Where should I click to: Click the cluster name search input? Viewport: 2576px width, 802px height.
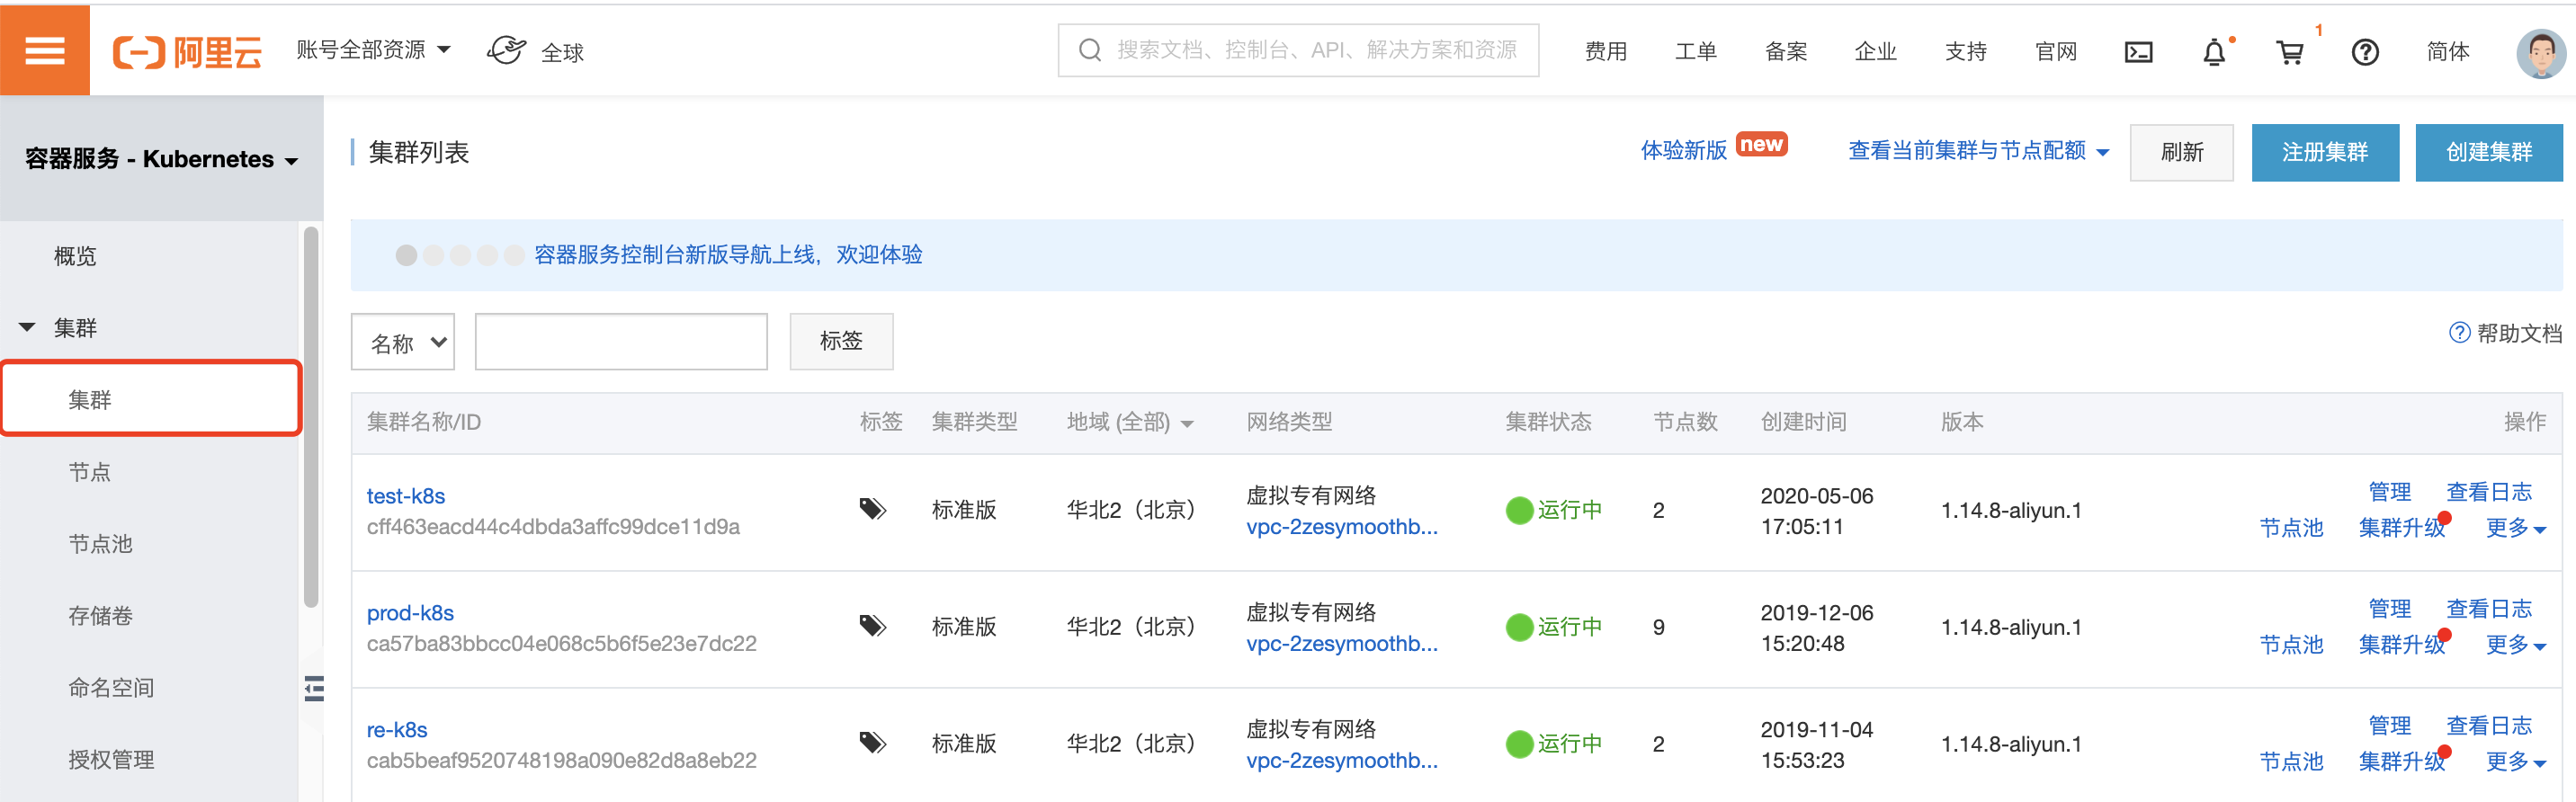[621, 342]
